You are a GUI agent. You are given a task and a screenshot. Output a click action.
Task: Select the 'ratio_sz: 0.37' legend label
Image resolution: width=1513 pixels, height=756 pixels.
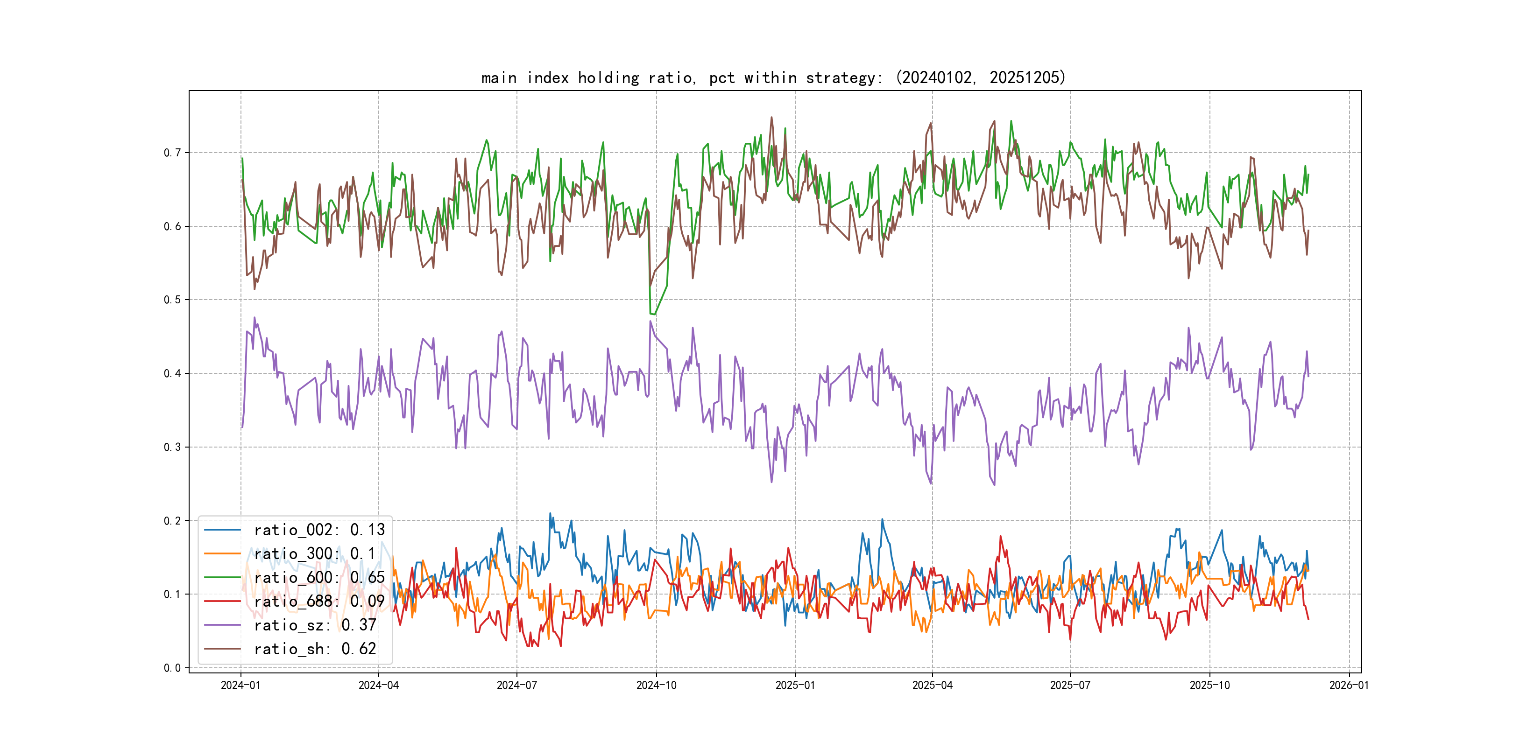[315, 625]
